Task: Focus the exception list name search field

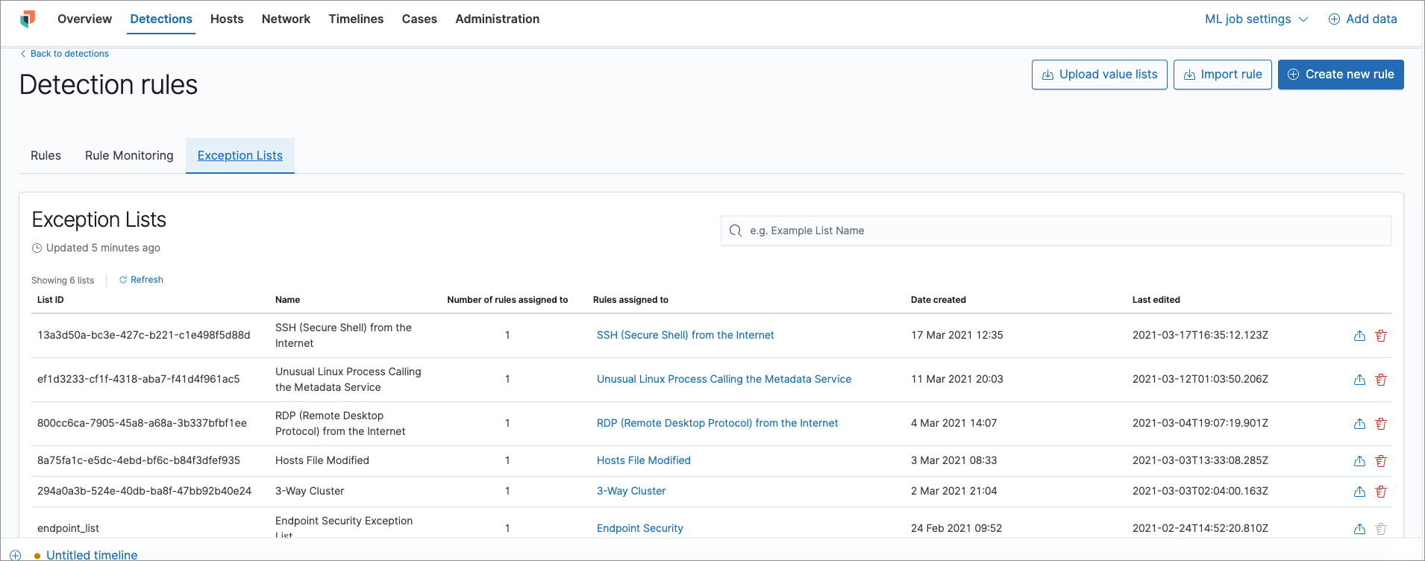Action: pos(1055,231)
